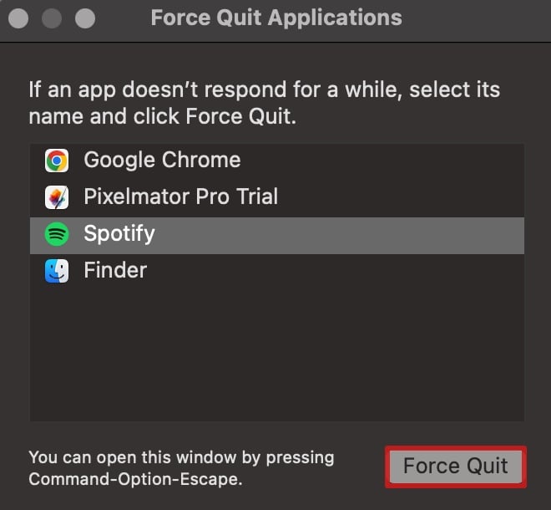Viewport: 551px width, 510px height.
Task: Click empty space below Finder in list
Action: (275, 351)
